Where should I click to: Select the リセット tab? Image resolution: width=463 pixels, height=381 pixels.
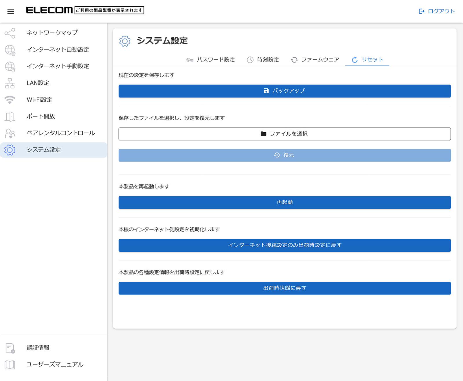(x=367, y=60)
